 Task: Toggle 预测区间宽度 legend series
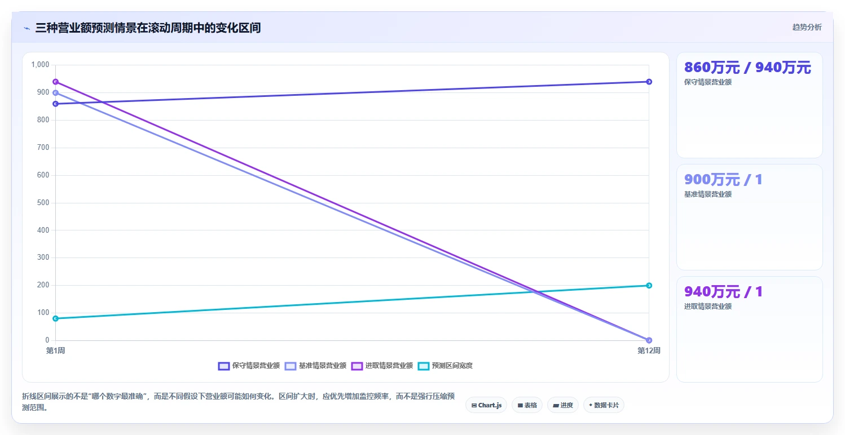(445, 366)
